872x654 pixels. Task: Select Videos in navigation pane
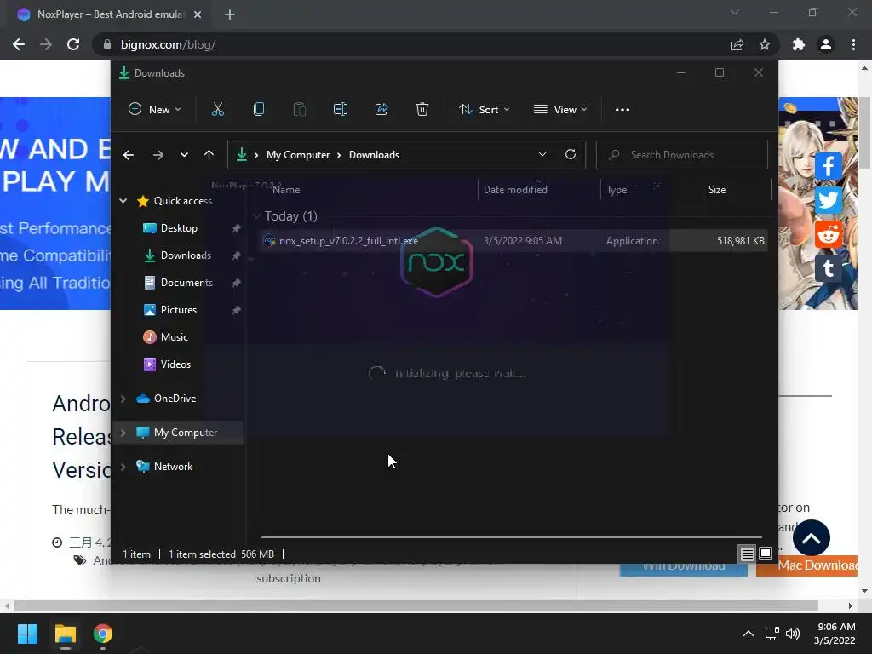175,364
